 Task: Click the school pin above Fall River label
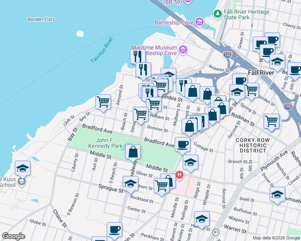pyautogui.click(x=277, y=62)
